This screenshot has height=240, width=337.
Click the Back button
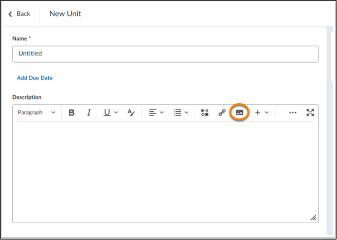point(20,14)
